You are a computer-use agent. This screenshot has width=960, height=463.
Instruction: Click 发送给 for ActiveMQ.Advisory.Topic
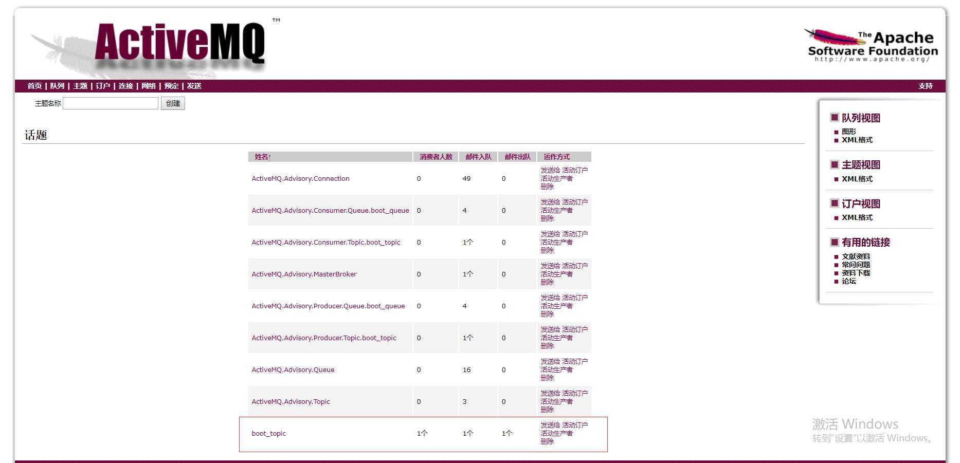coord(550,393)
